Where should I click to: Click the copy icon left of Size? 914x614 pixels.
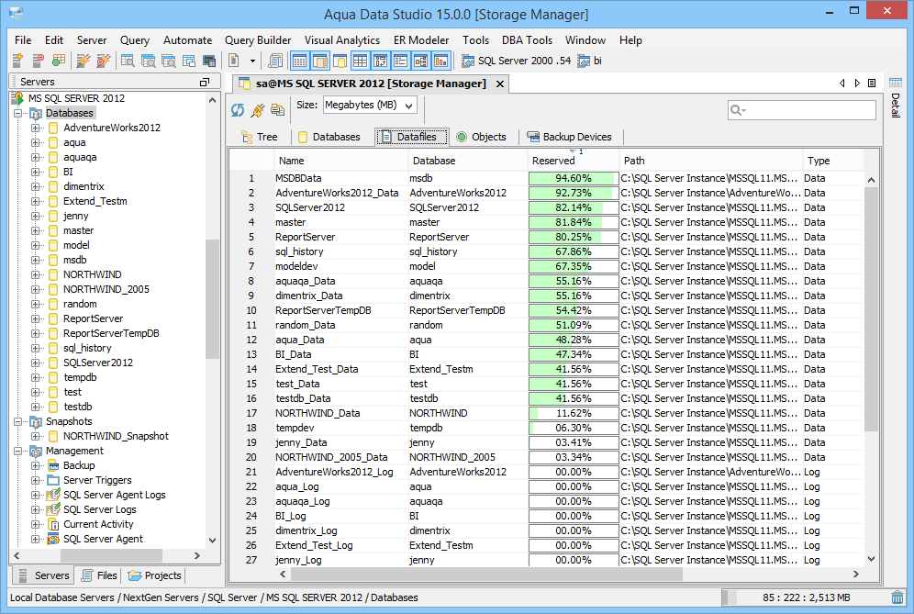[277, 109]
